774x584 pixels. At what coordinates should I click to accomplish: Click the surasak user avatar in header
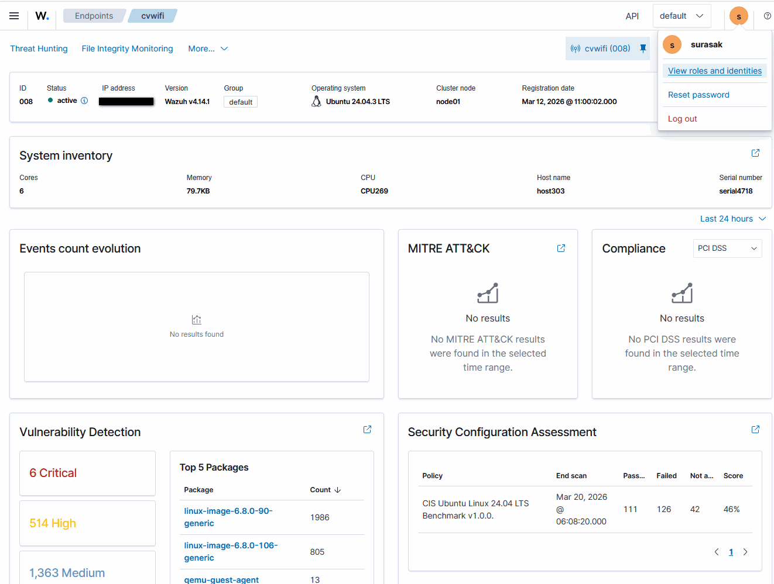(x=738, y=16)
